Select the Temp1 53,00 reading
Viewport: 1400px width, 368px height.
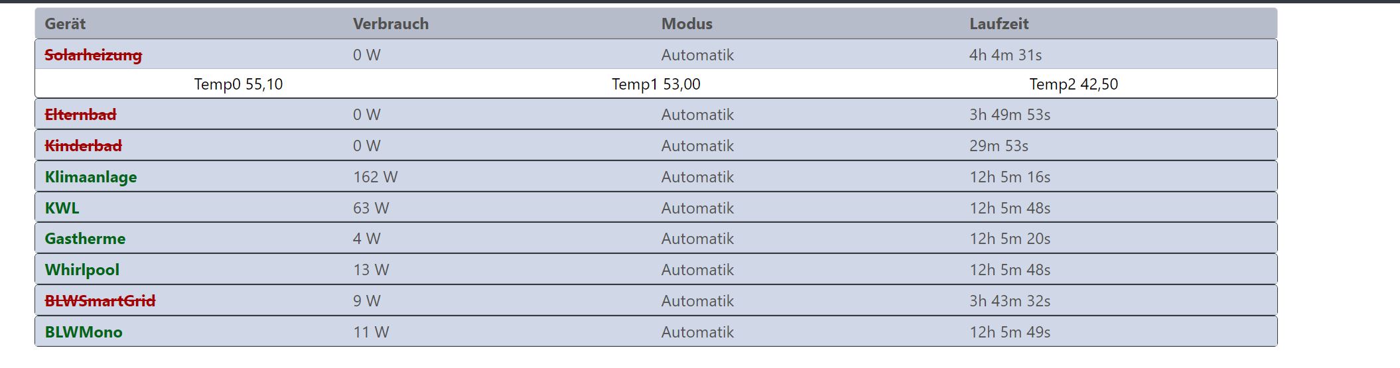tap(656, 84)
